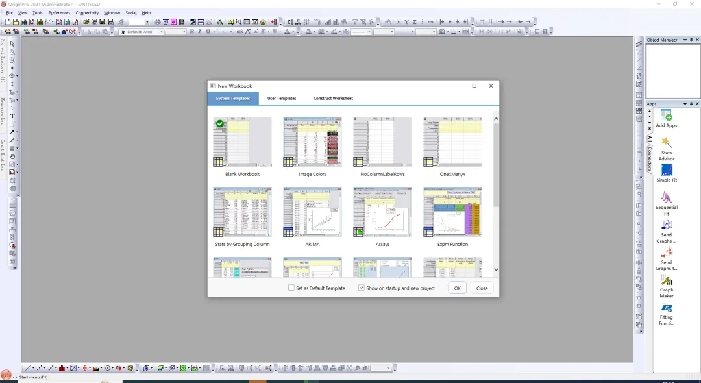The image size is (701, 383).
Task: Click Close button in New Workbook dialog
Action: click(482, 288)
